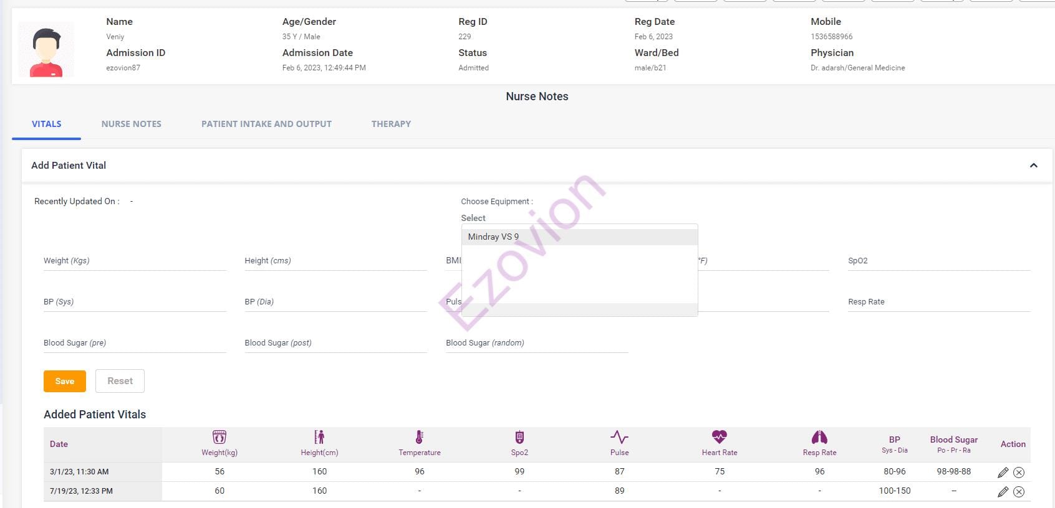Edit the 7/19/23 vitals entry
The image size is (1055, 508).
tap(1003, 492)
